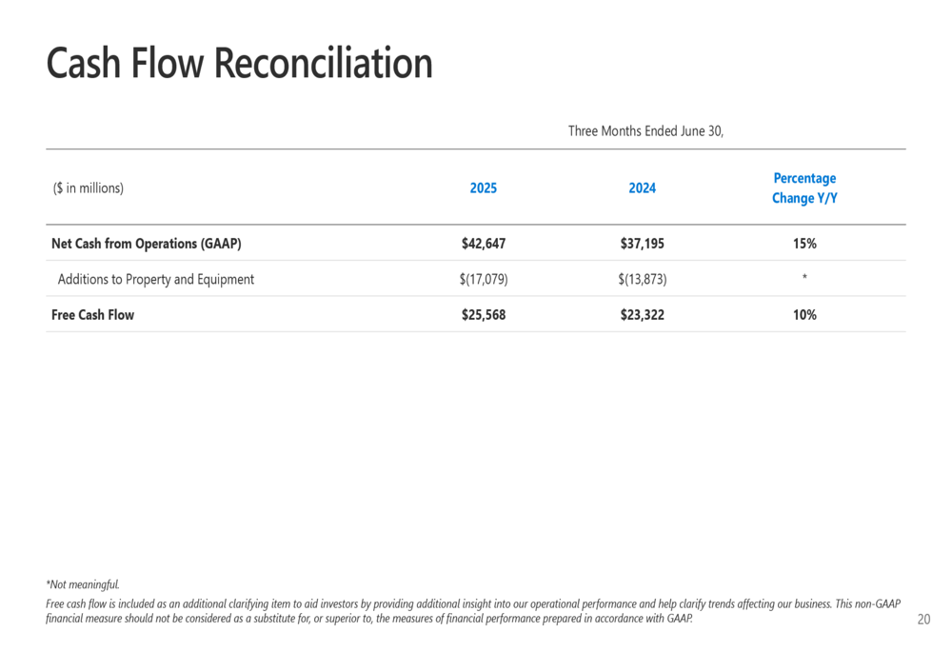Viewport: 952px width, 652px height.
Task: Click the Cash Flow Reconciliation title
Action: click(239, 63)
